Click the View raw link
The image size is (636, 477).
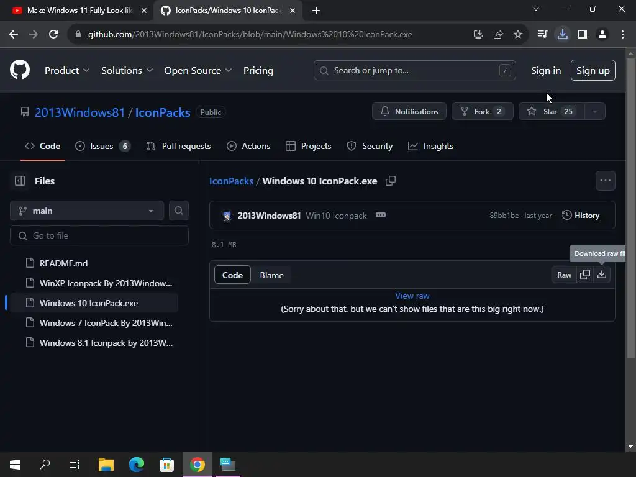412,296
